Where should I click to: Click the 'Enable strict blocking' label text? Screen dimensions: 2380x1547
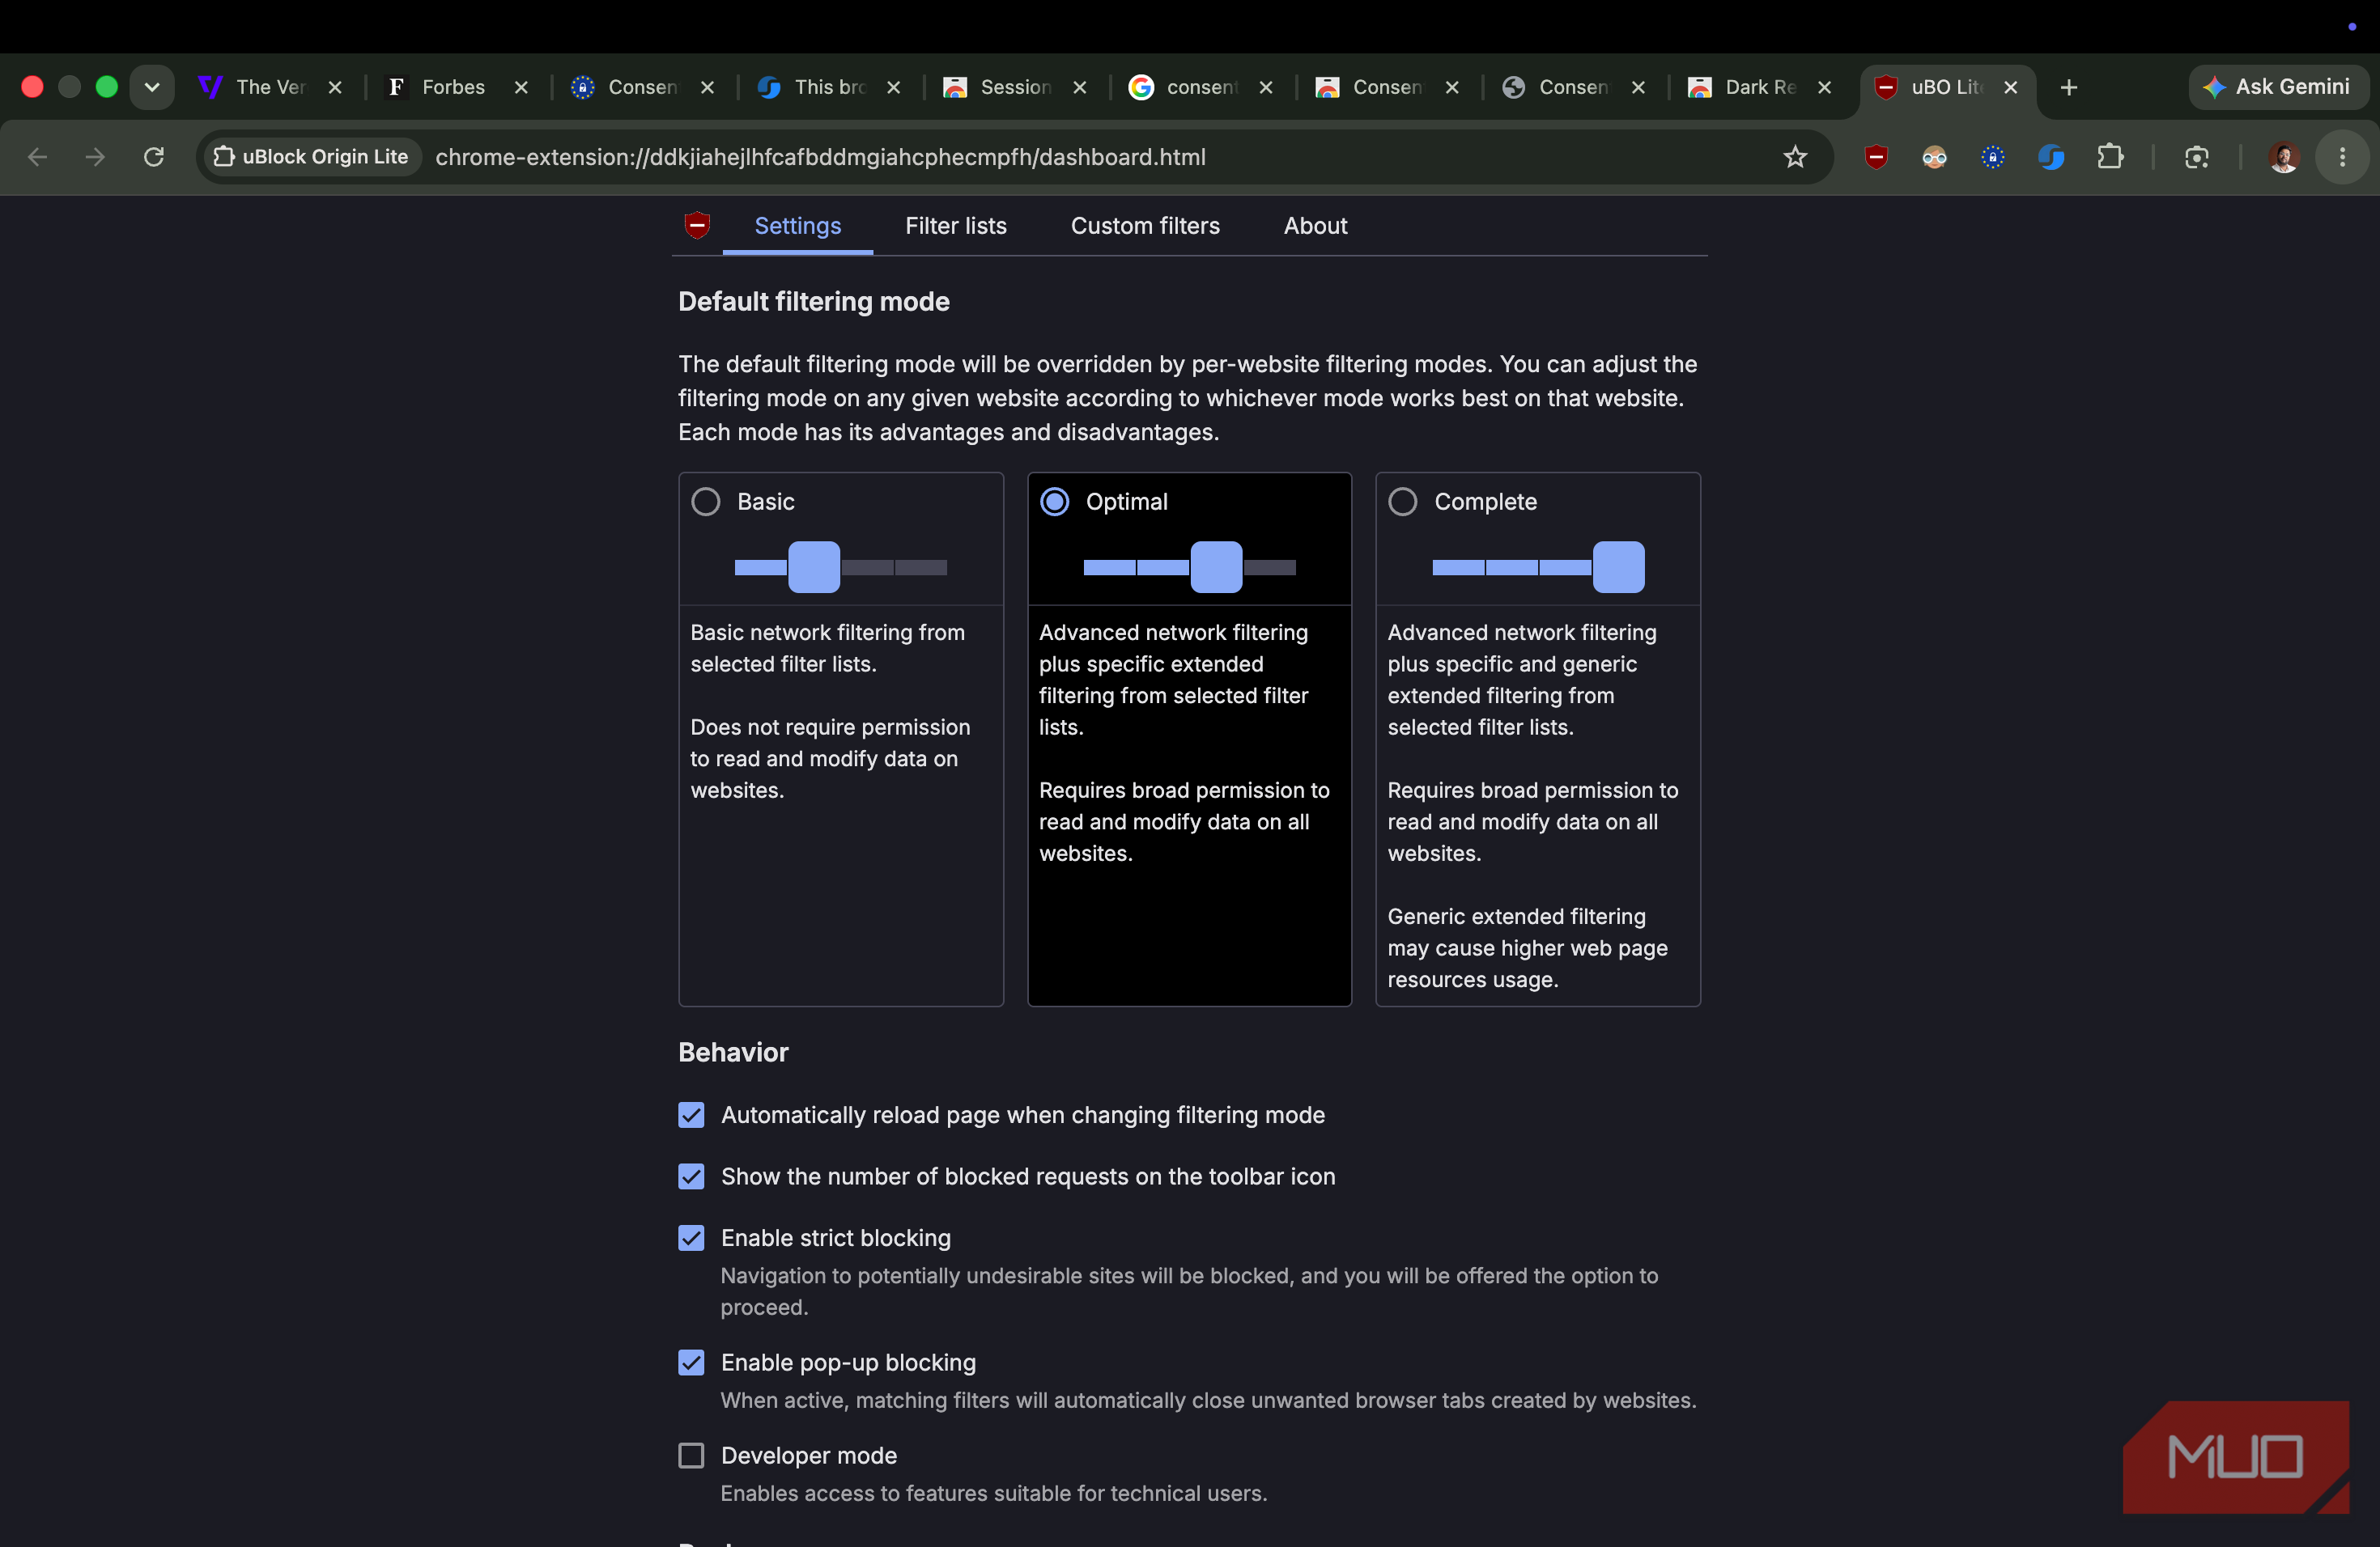pos(835,1237)
